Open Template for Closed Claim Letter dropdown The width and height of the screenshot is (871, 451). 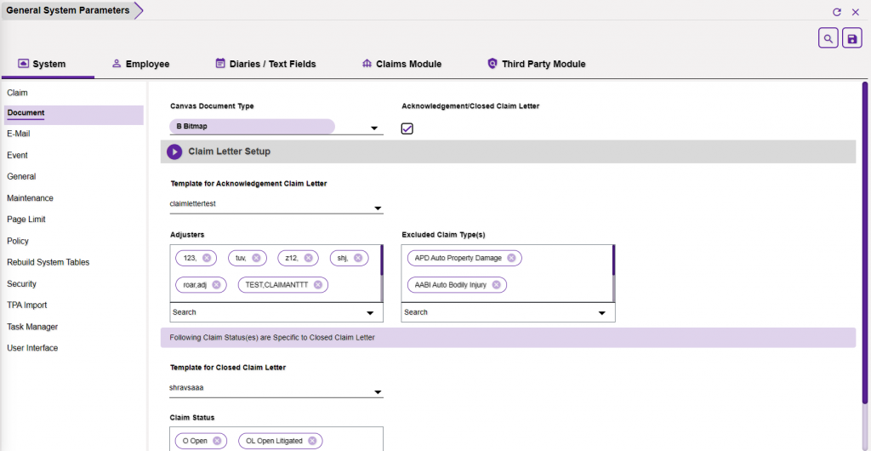pyautogui.click(x=377, y=392)
